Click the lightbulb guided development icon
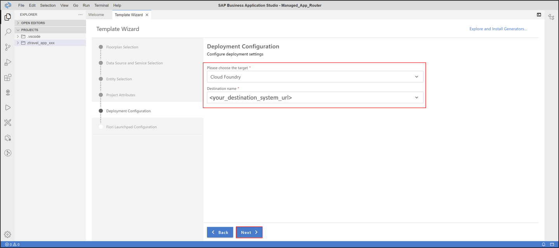 point(7,92)
